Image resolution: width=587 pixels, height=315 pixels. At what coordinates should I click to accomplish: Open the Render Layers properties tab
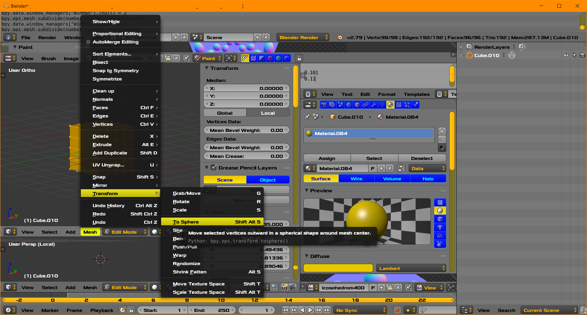point(332,105)
